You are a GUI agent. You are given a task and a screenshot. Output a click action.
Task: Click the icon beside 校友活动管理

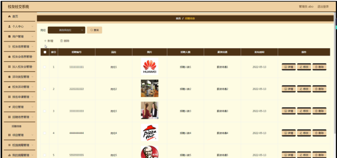click(9, 87)
